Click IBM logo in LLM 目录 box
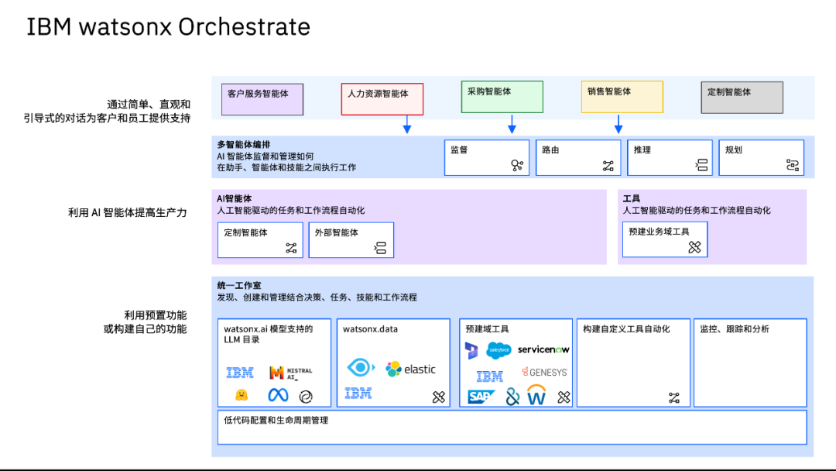The image size is (836, 471). pyautogui.click(x=240, y=373)
